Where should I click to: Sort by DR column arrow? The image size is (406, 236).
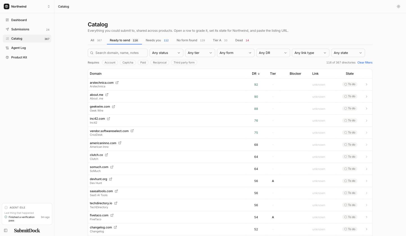tap(259, 74)
